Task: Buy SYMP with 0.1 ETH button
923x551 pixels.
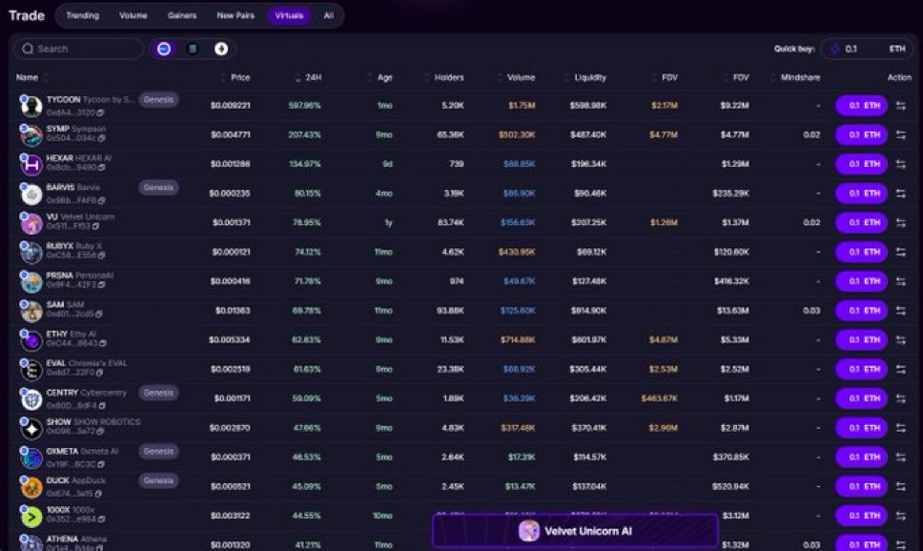Action: [x=861, y=134]
